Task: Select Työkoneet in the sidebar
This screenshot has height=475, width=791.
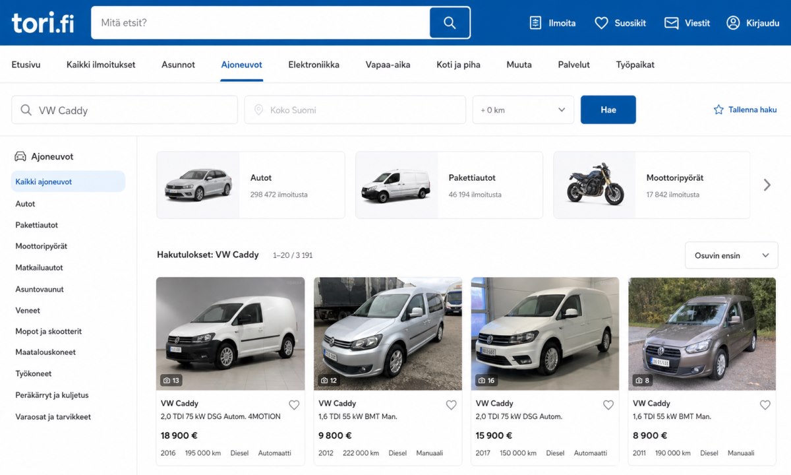Action: tap(34, 373)
